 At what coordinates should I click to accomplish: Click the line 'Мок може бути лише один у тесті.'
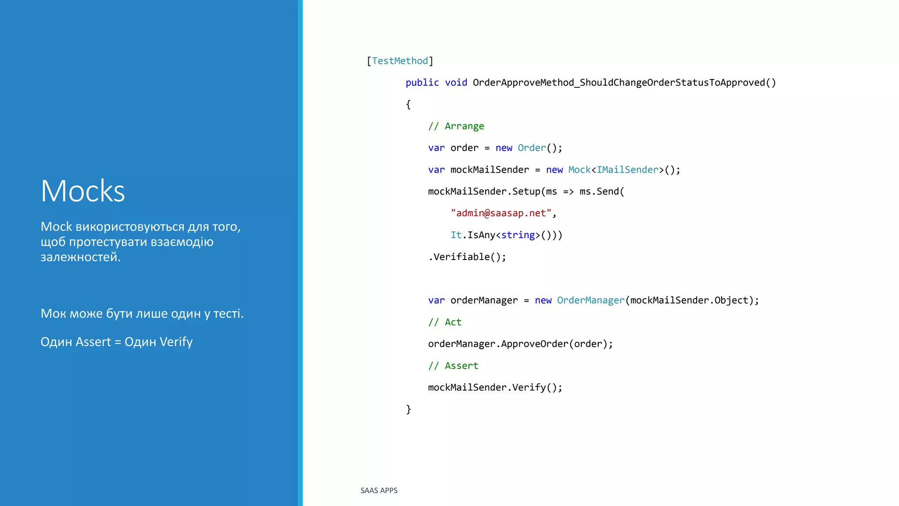pyautogui.click(x=142, y=314)
